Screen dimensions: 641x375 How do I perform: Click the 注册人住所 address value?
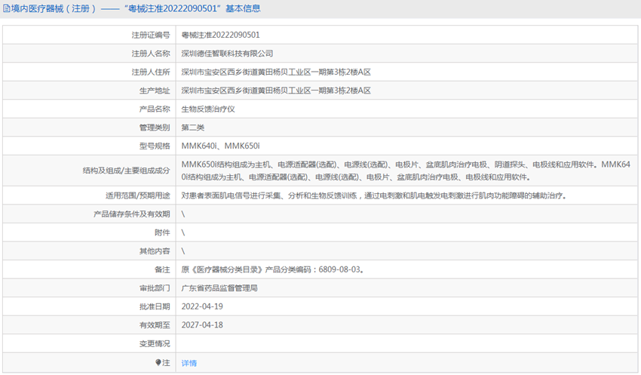coord(276,72)
